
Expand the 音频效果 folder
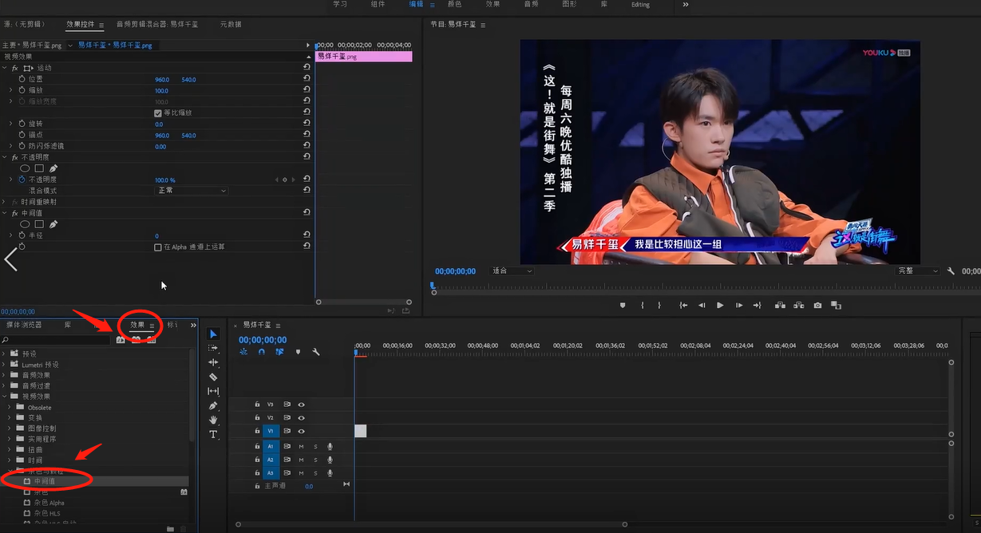click(x=5, y=375)
